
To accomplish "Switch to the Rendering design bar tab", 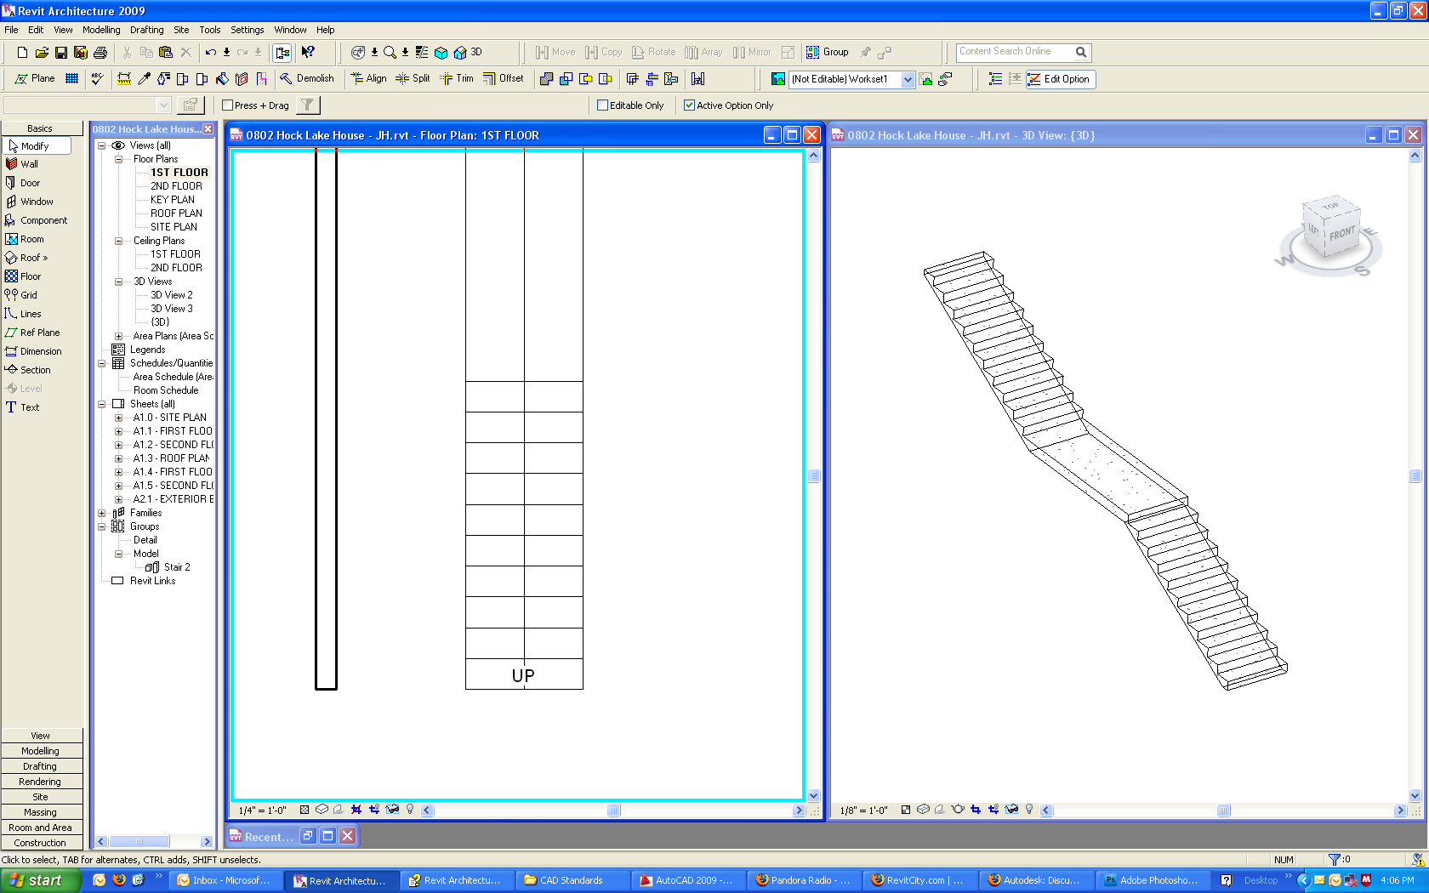I will (x=41, y=782).
